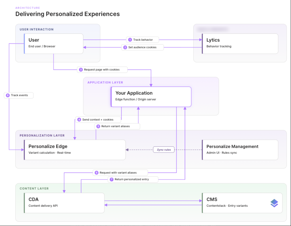This screenshot has width=291, height=226.
Task: Select the "End user / Browser" subtitle
Action: (x=42, y=46)
